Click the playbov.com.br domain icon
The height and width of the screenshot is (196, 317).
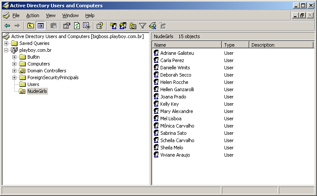coord(14,50)
